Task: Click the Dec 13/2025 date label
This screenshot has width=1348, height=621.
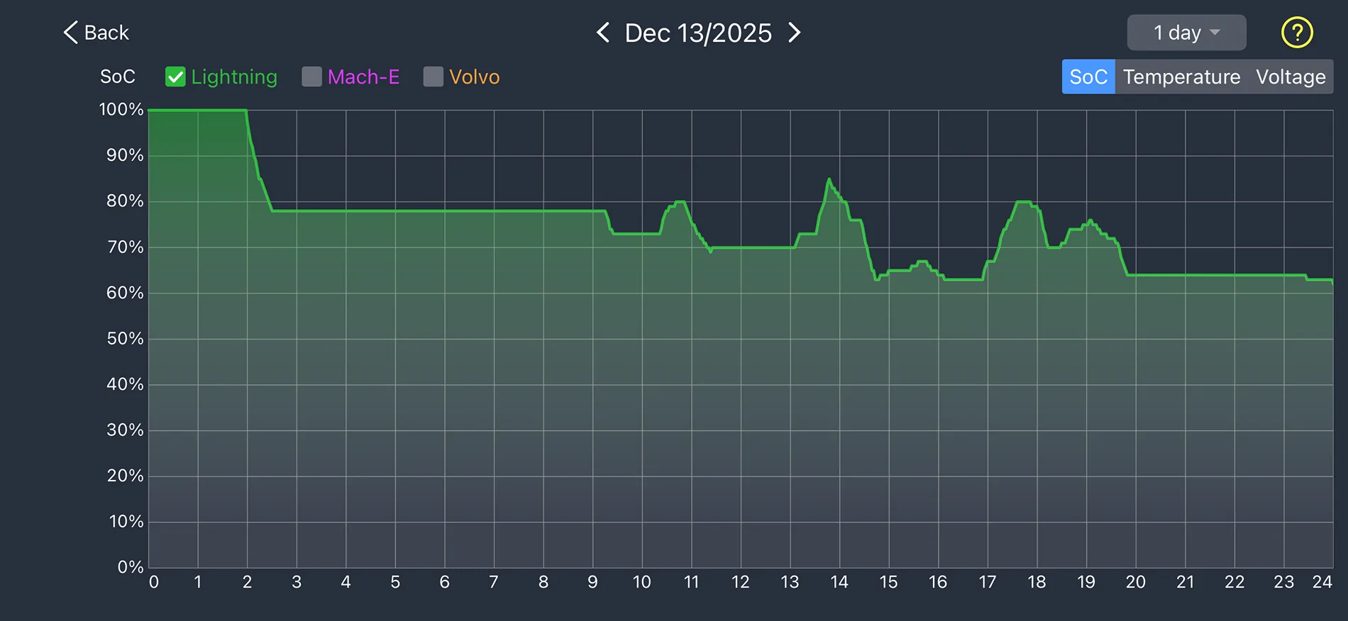Action: click(x=698, y=33)
